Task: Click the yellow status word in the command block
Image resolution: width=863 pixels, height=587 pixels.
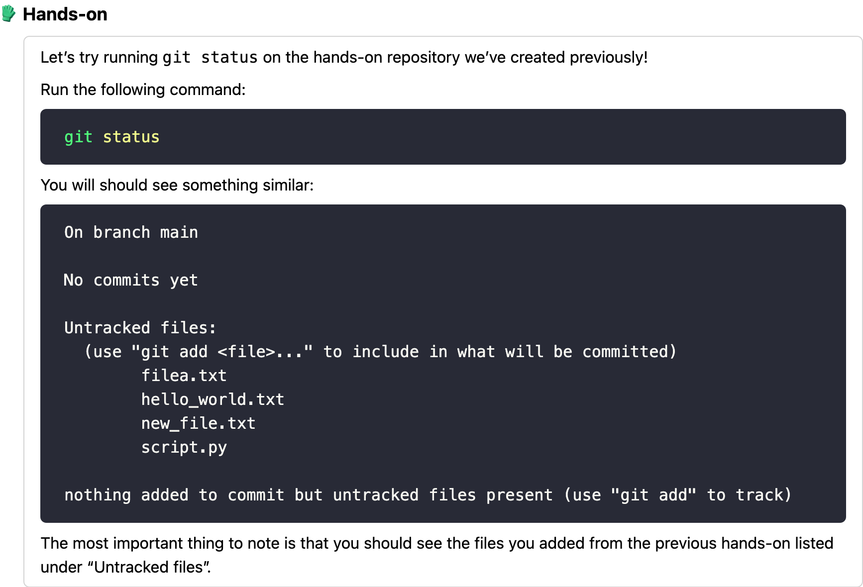Action: click(x=131, y=137)
